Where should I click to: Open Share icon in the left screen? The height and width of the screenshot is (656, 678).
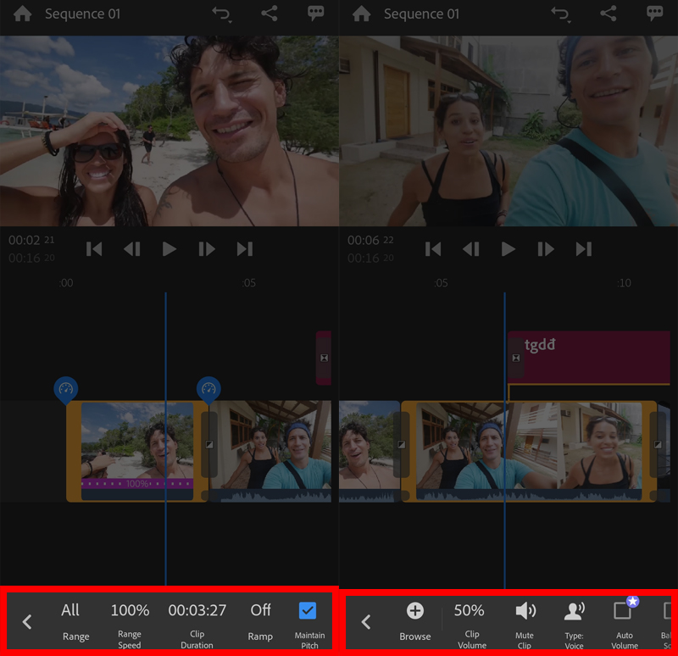coord(270,14)
